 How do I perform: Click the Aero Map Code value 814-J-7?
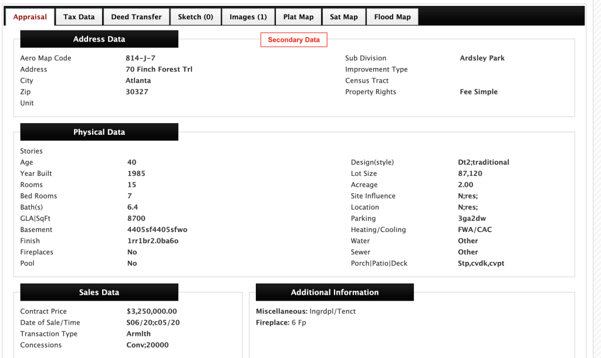click(140, 58)
